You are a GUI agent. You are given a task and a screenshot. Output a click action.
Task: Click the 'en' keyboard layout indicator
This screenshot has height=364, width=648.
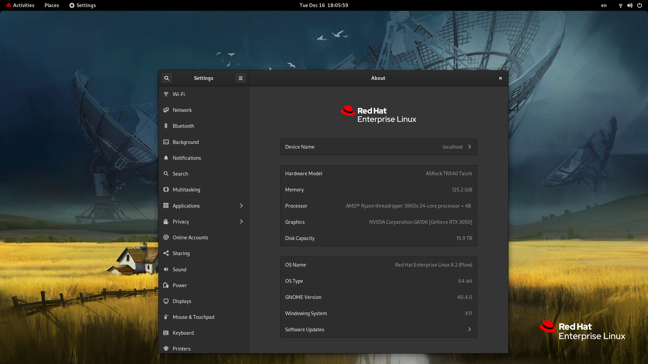pyautogui.click(x=604, y=5)
